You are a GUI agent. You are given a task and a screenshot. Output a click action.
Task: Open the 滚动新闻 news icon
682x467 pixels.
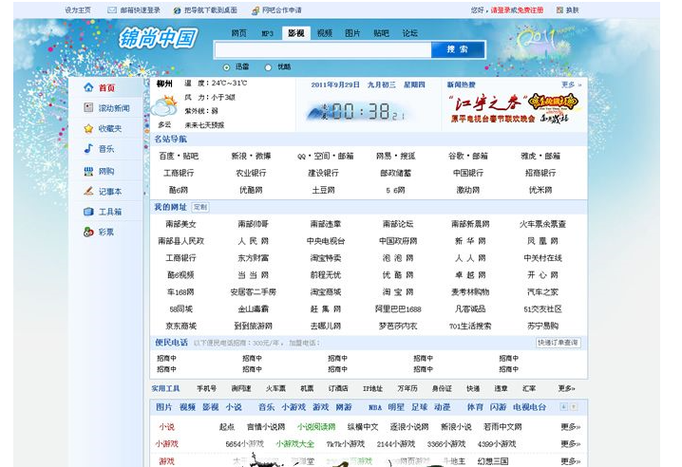click(88, 107)
